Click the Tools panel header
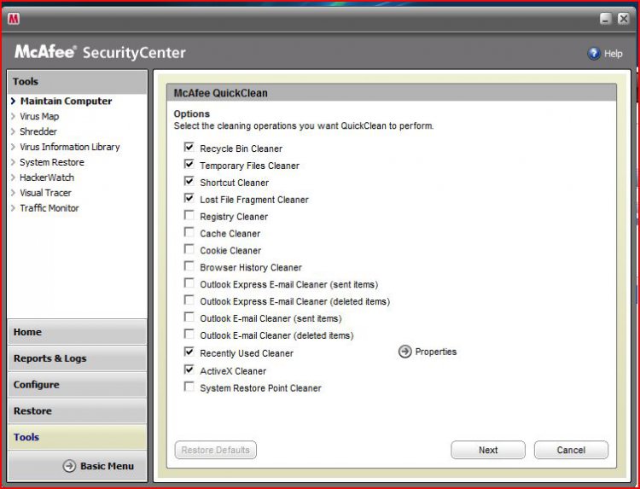Image resolution: width=640 pixels, height=489 pixels. pyautogui.click(x=77, y=82)
